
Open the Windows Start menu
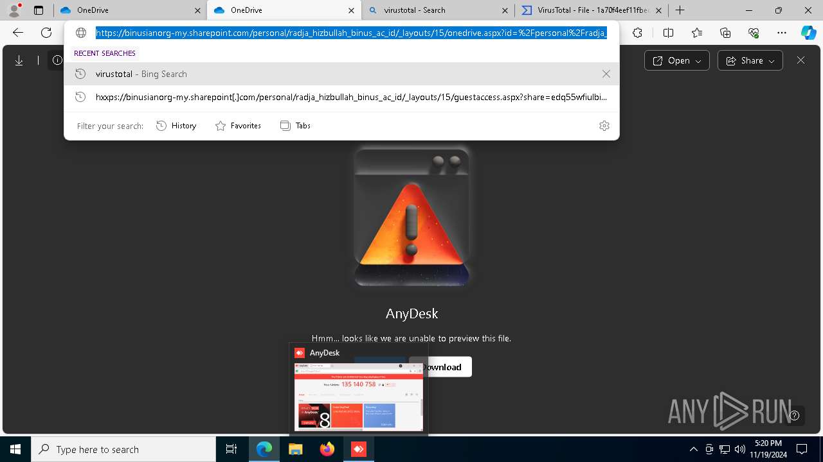[15, 449]
